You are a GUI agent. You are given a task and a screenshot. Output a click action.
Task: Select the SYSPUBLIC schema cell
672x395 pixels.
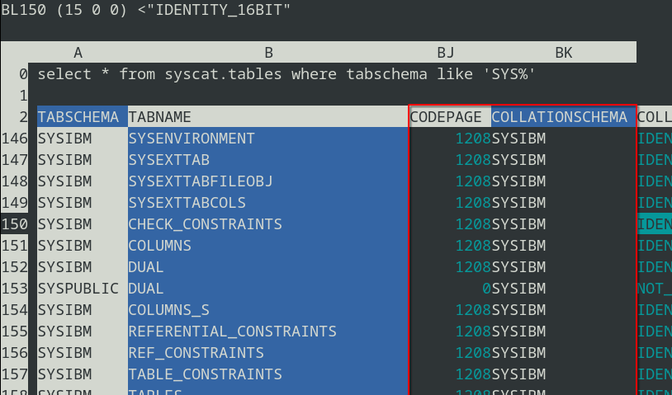78,289
